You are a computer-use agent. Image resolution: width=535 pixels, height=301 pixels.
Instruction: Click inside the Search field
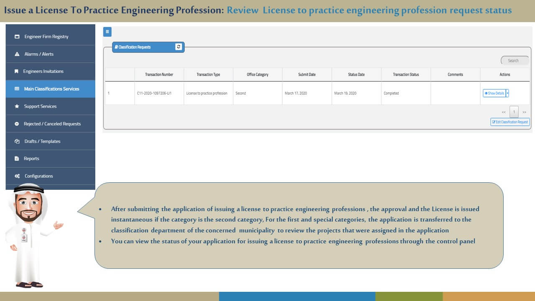click(515, 61)
